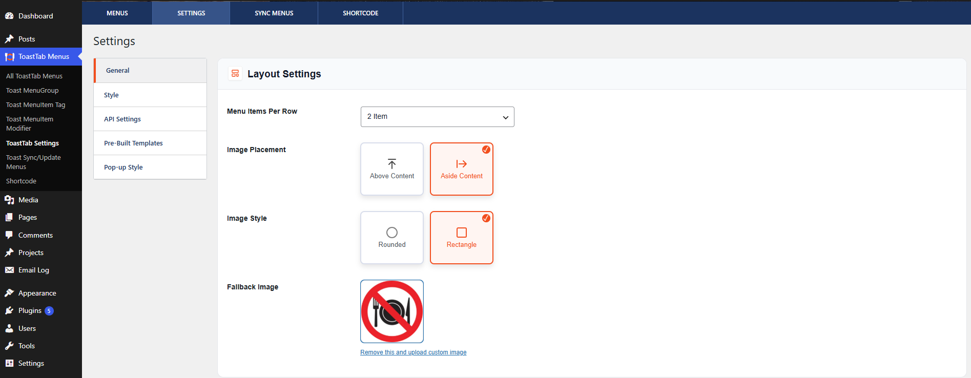The height and width of the screenshot is (378, 971).
Task: Select Aside Content image placement
Action: [462, 169]
